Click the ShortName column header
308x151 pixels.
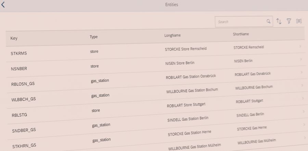241,34
